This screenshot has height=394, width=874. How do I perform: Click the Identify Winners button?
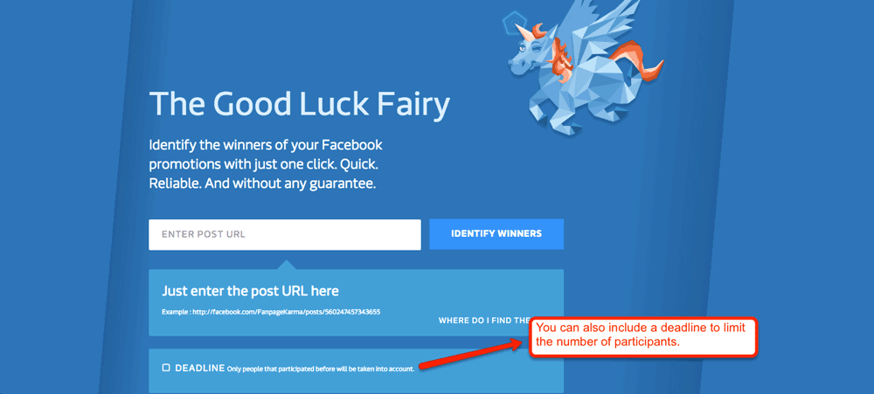[x=496, y=234]
